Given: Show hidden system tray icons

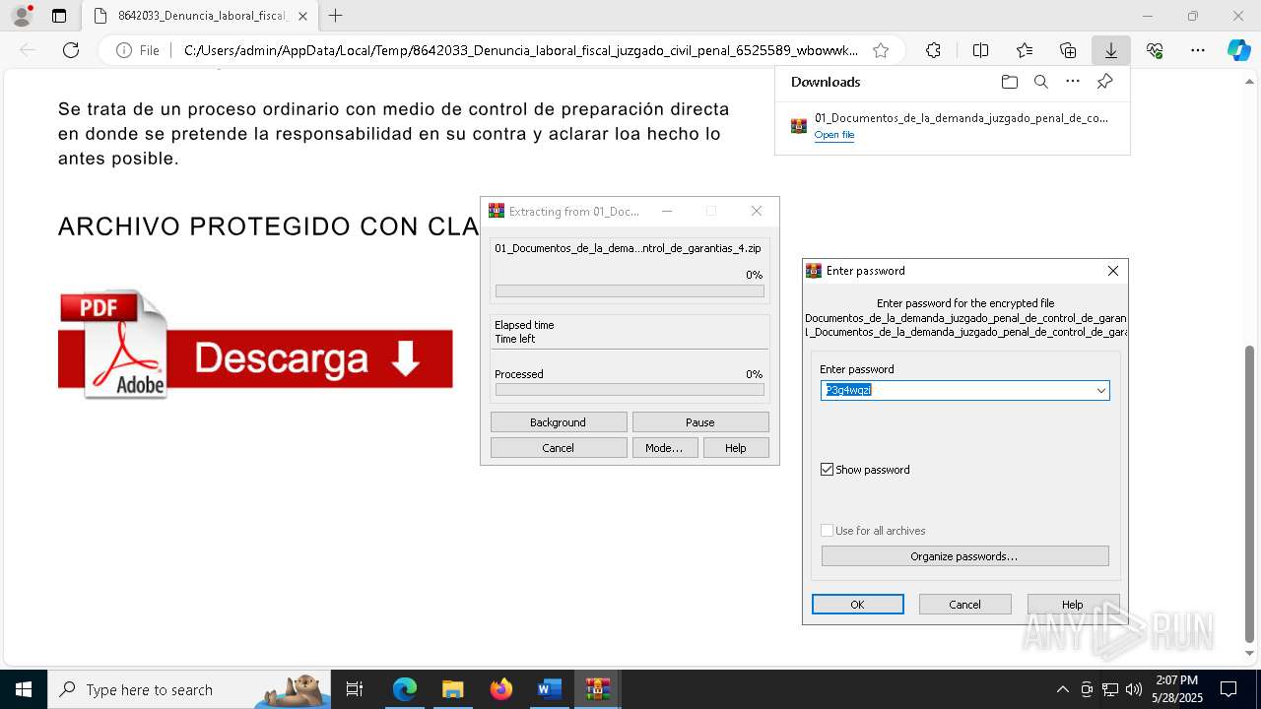Looking at the screenshot, I should [1062, 689].
